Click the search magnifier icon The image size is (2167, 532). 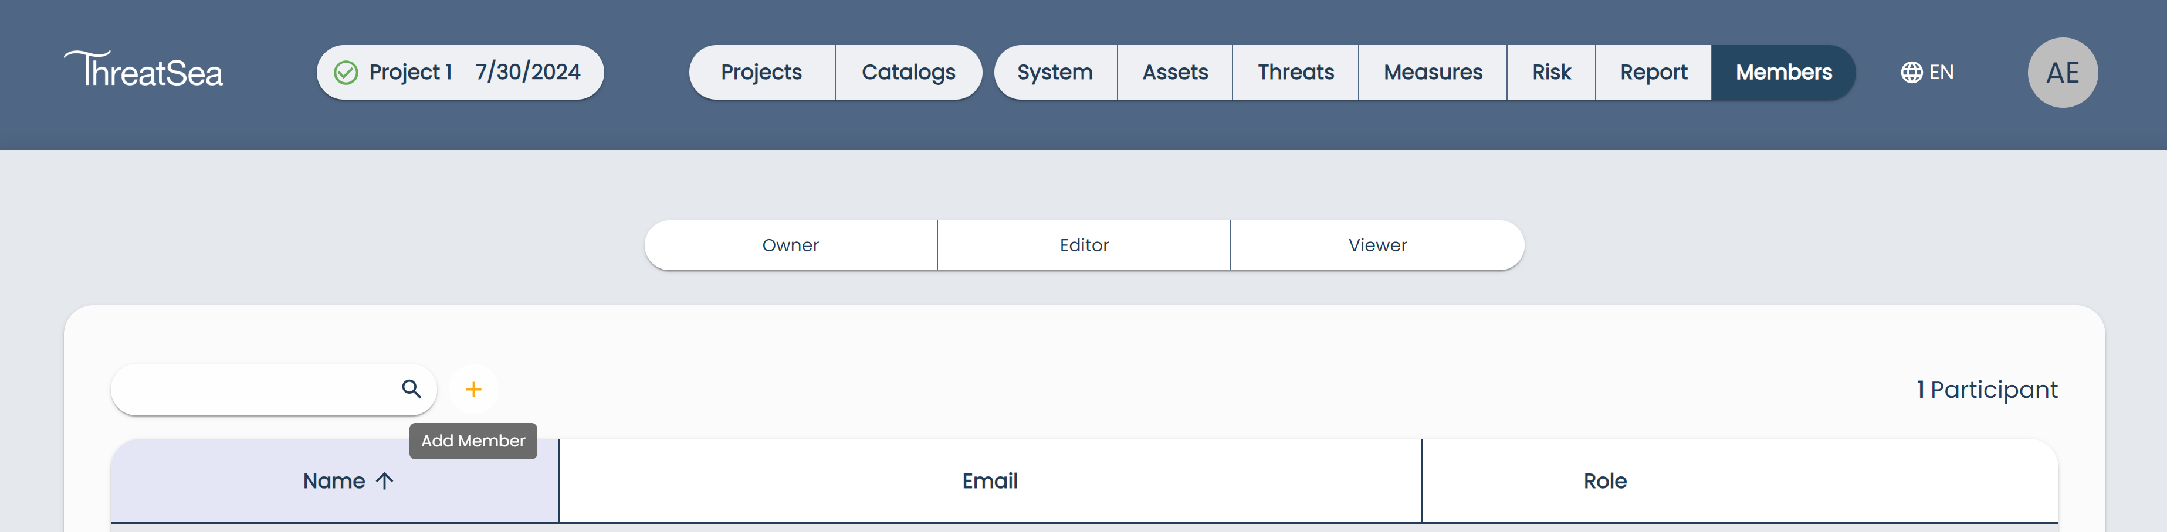click(411, 389)
